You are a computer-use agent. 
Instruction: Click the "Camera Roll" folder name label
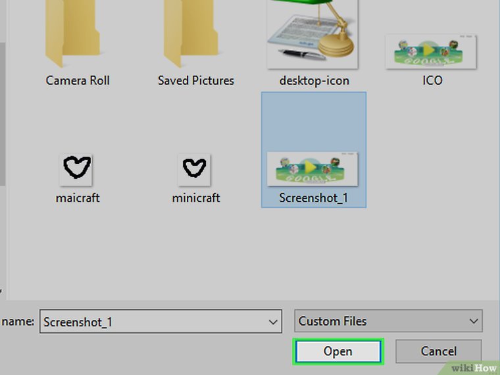point(78,81)
